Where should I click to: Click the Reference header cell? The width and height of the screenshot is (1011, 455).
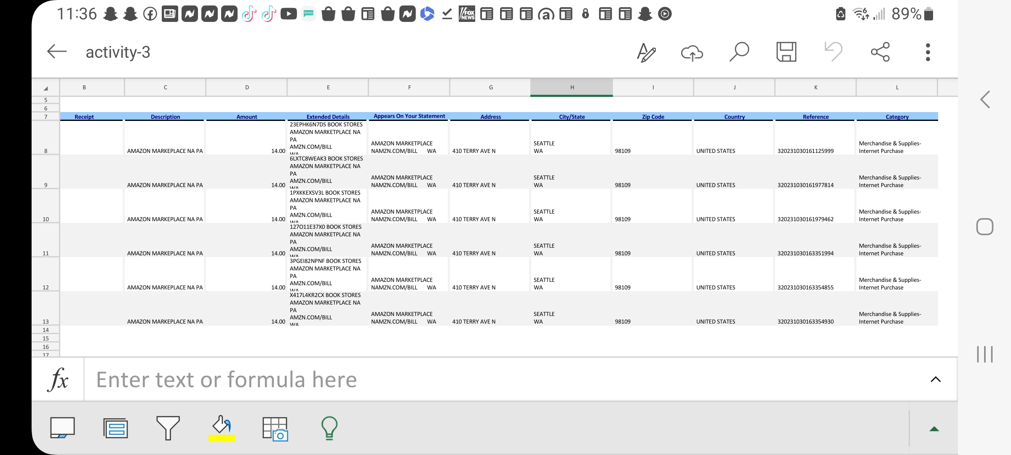816,117
